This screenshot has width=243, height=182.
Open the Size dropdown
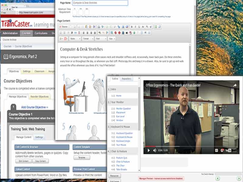(x=112, y=39)
